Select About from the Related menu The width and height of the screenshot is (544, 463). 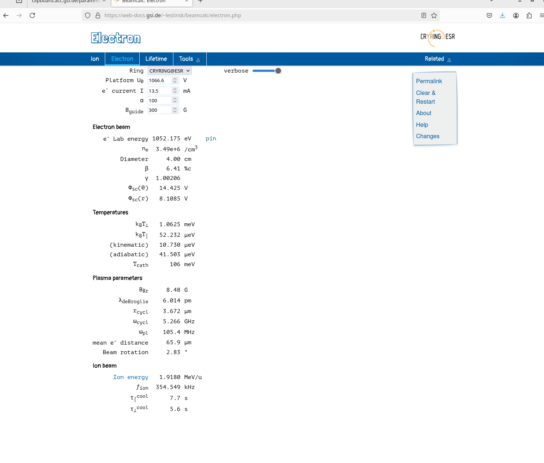pos(423,113)
